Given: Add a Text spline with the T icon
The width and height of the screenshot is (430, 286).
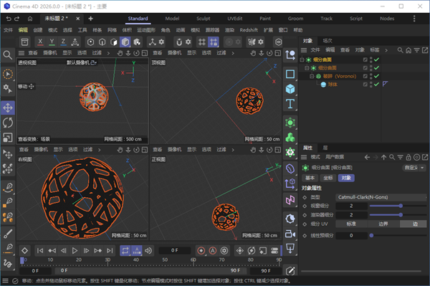Looking at the screenshot, I should (290, 104).
